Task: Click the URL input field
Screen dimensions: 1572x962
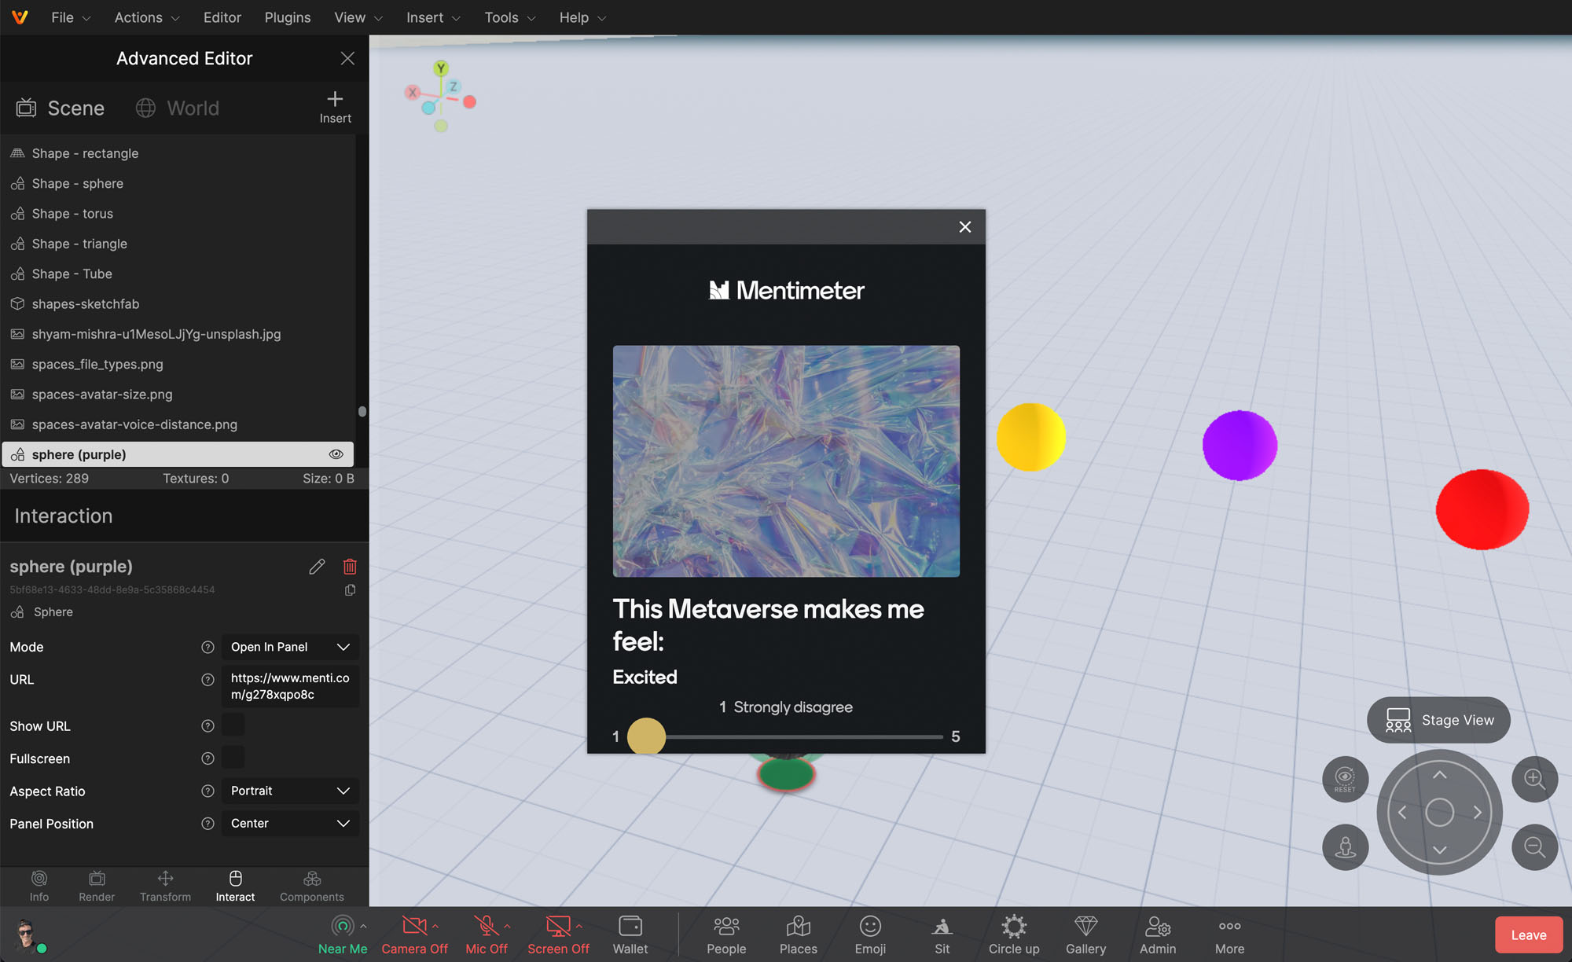Action: coord(290,686)
